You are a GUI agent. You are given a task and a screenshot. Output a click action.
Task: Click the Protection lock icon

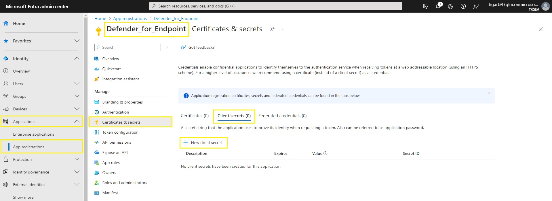pos(6,159)
